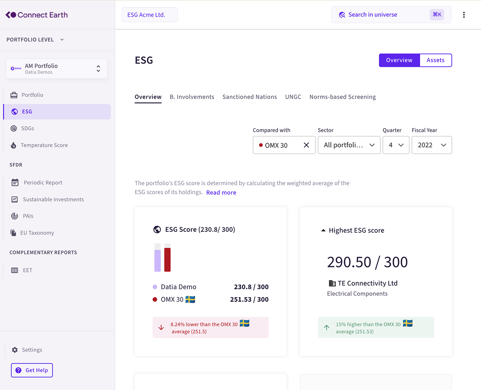Open the B. Involvements tab

coord(192,97)
